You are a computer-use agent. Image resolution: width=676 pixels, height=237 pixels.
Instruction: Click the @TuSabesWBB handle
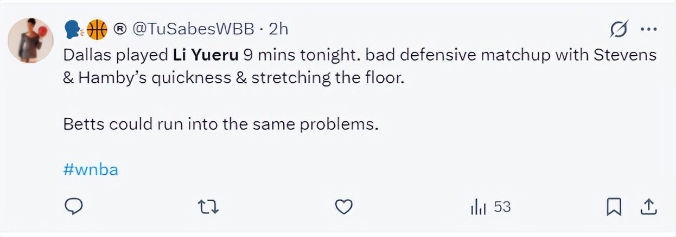coord(193,29)
